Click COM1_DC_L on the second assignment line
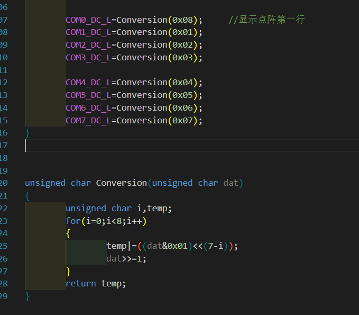This screenshot has height=315, width=359. 88,32
